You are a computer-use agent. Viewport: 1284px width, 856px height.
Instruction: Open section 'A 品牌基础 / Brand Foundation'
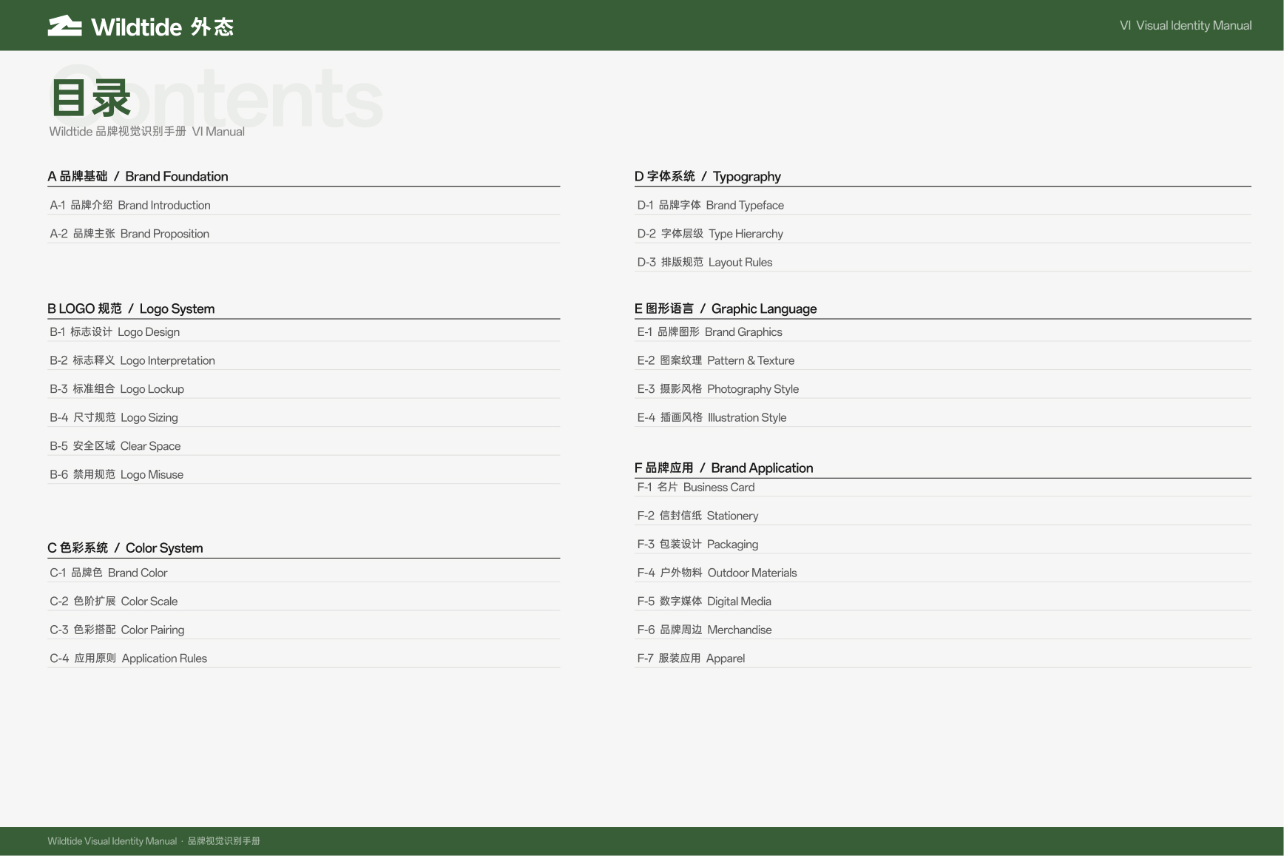pos(138,176)
